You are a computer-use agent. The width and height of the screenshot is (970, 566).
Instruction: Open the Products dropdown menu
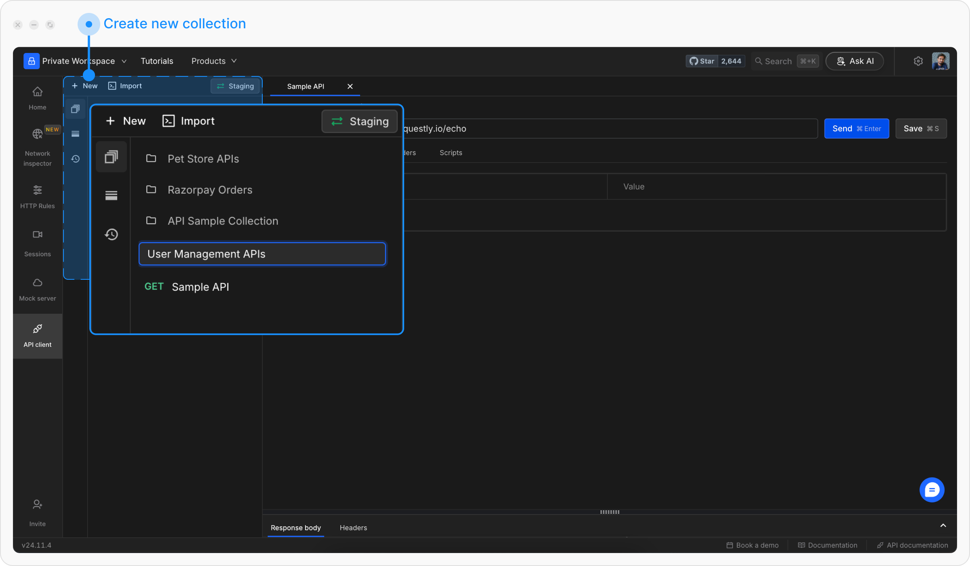pyautogui.click(x=213, y=61)
